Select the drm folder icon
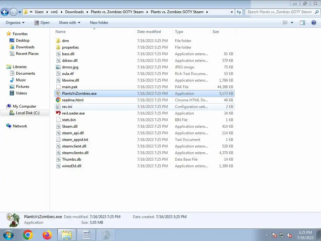This screenshot has height=241, width=321. click(58, 40)
